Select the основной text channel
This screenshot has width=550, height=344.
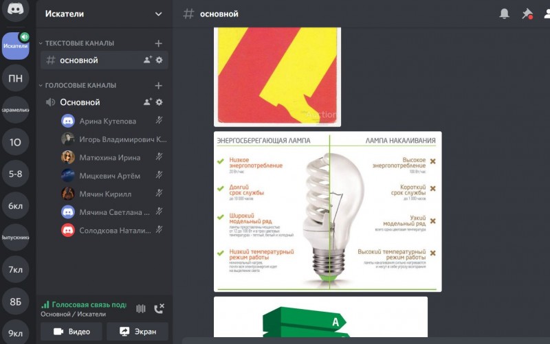78,60
